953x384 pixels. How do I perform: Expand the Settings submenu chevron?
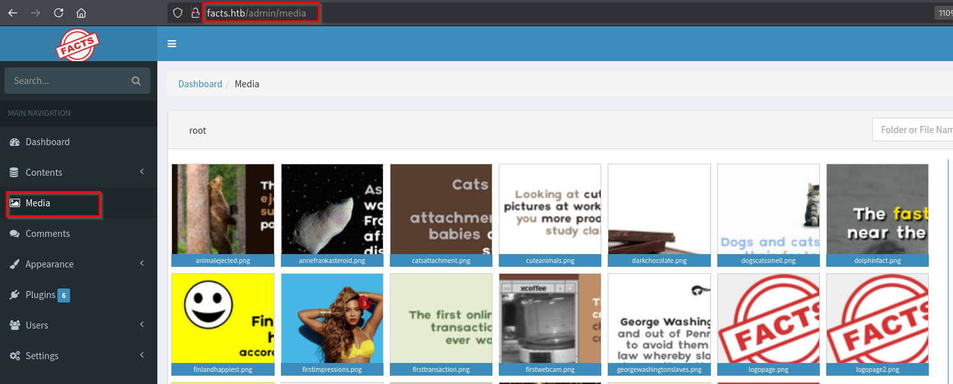142,355
